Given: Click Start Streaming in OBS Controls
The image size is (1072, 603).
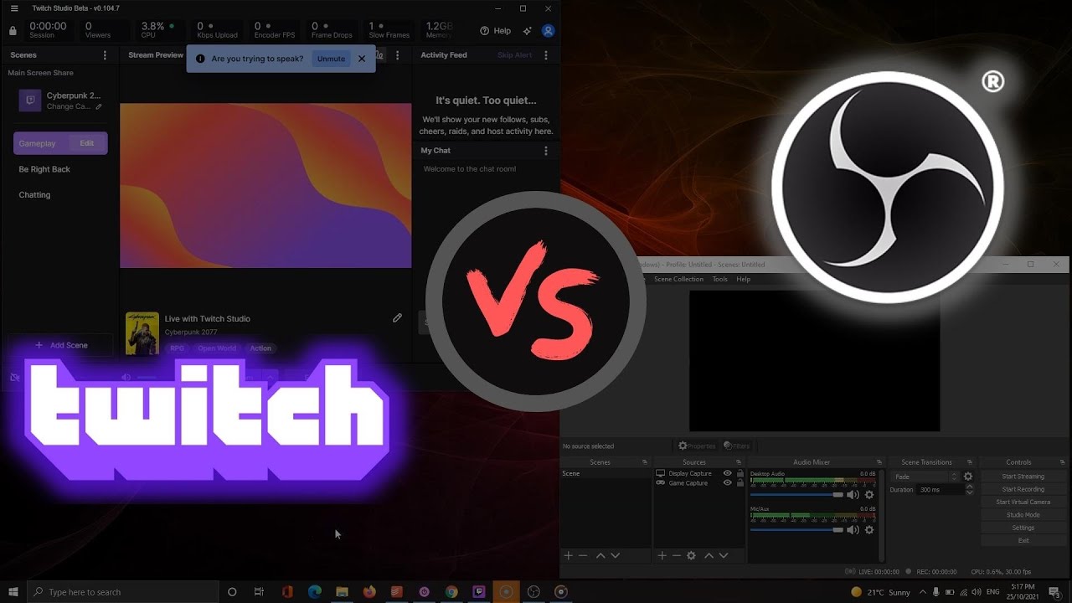Looking at the screenshot, I should [1023, 477].
